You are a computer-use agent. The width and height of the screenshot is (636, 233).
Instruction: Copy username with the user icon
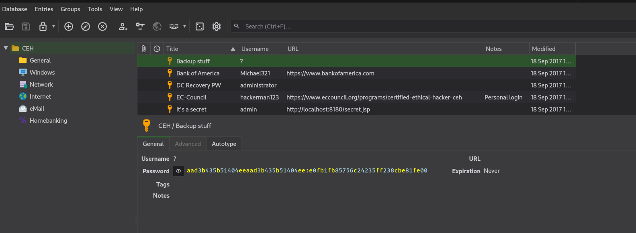[123, 26]
